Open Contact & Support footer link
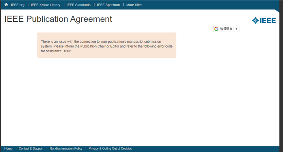The height and width of the screenshot is (152, 283). click(31, 148)
